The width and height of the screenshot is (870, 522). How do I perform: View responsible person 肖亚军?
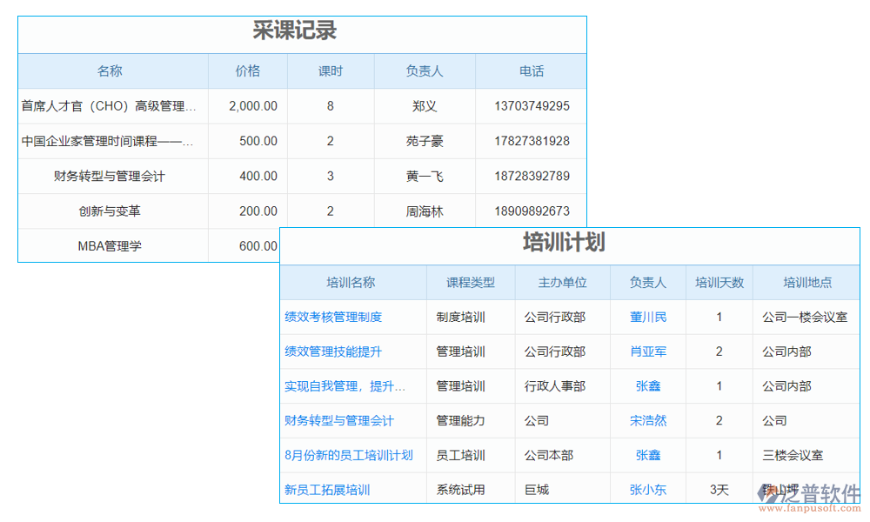click(x=647, y=351)
